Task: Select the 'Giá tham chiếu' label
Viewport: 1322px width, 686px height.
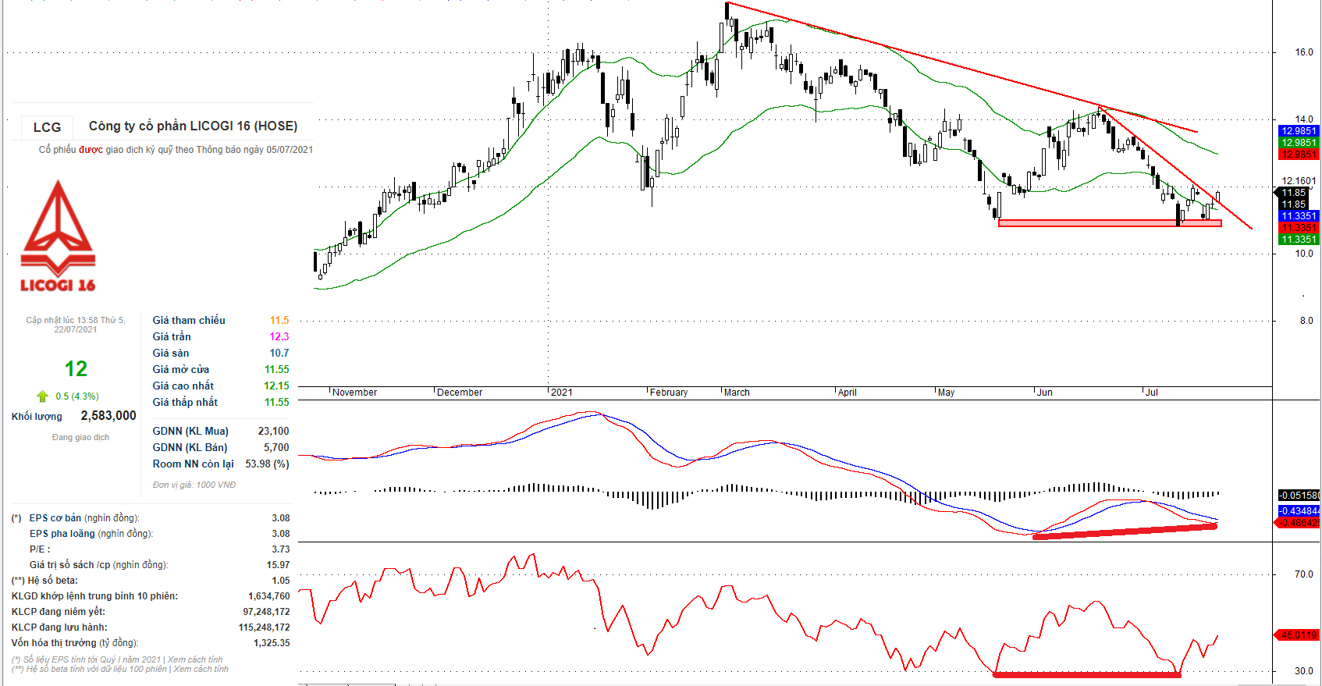Action: (x=189, y=320)
